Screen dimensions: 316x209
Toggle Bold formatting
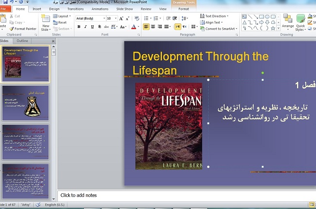(79, 27)
